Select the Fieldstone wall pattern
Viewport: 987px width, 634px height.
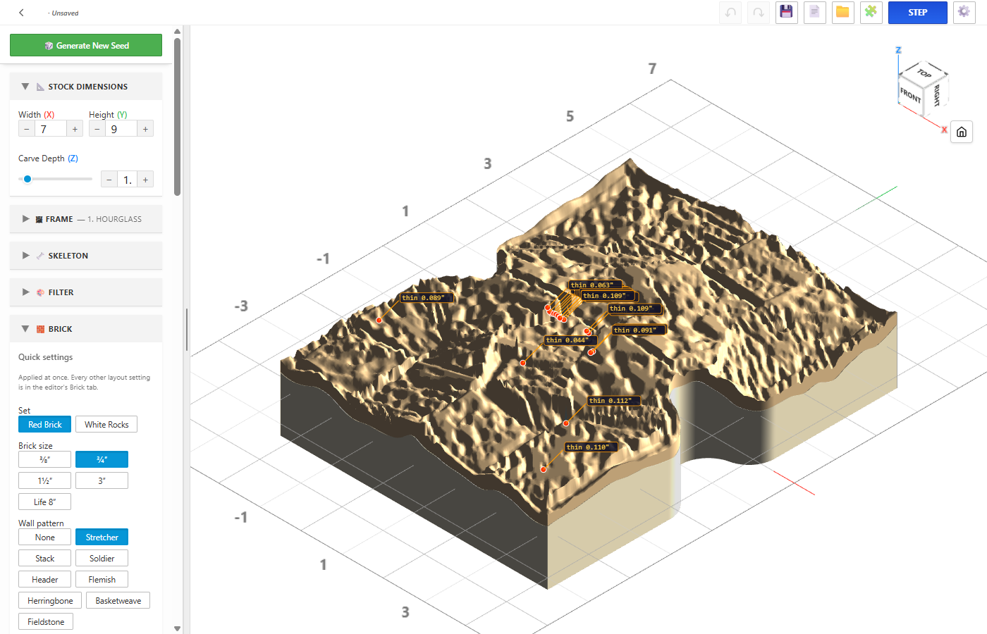click(46, 621)
